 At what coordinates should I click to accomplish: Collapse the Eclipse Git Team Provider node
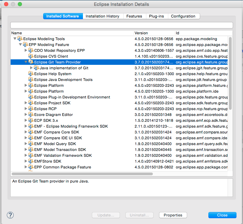pos(26,62)
